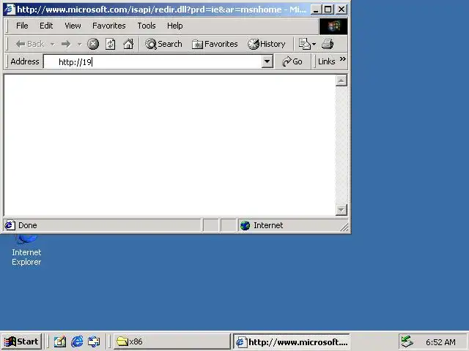
Task: Click the network tray icon
Action: [407, 341]
